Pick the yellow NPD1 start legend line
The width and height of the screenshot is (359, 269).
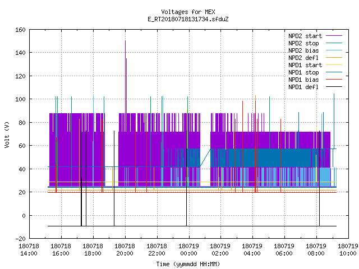pyautogui.click(x=334, y=65)
